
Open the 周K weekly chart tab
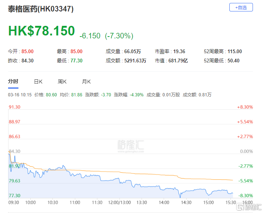point(62,82)
